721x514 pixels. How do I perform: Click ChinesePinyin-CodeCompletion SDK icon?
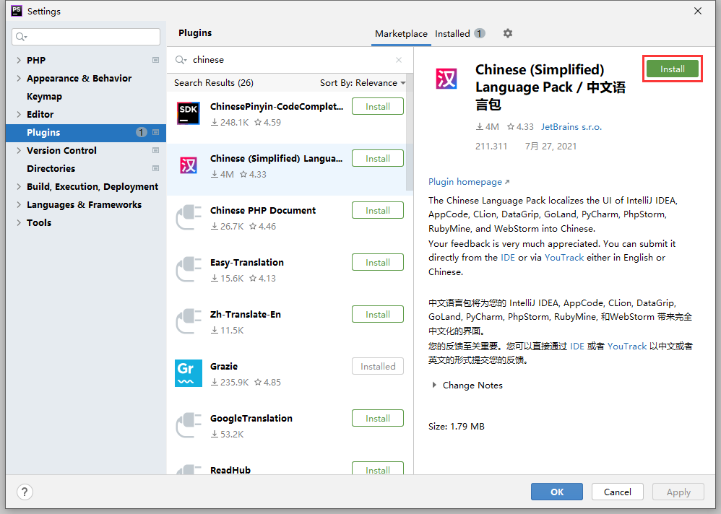pos(189,113)
